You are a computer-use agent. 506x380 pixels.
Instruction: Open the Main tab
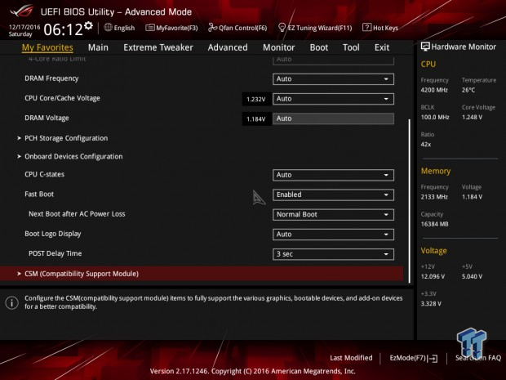pyautogui.click(x=98, y=47)
